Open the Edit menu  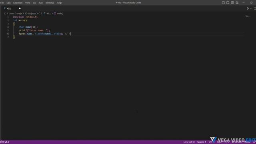[8, 3]
